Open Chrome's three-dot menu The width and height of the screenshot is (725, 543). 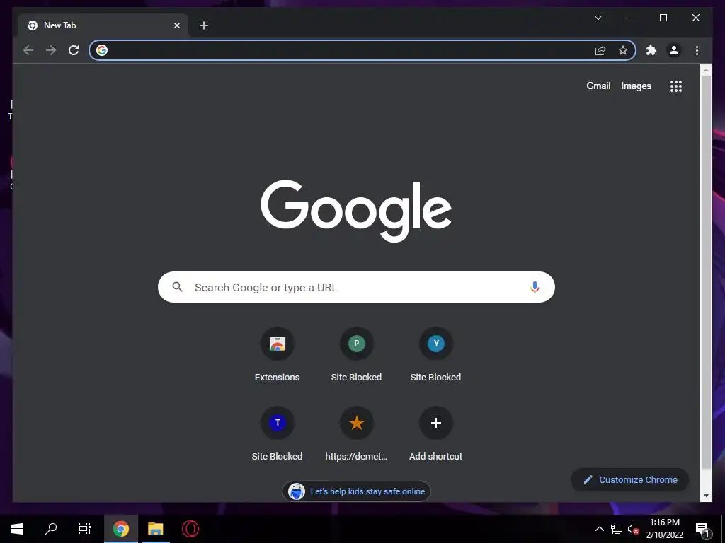point(697,50)
